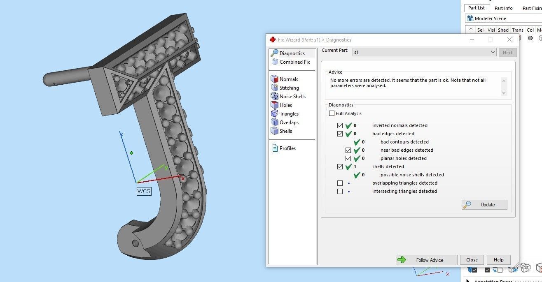Click 'bad contours detected' text
The image size is (542, 282).
(404, 142)
